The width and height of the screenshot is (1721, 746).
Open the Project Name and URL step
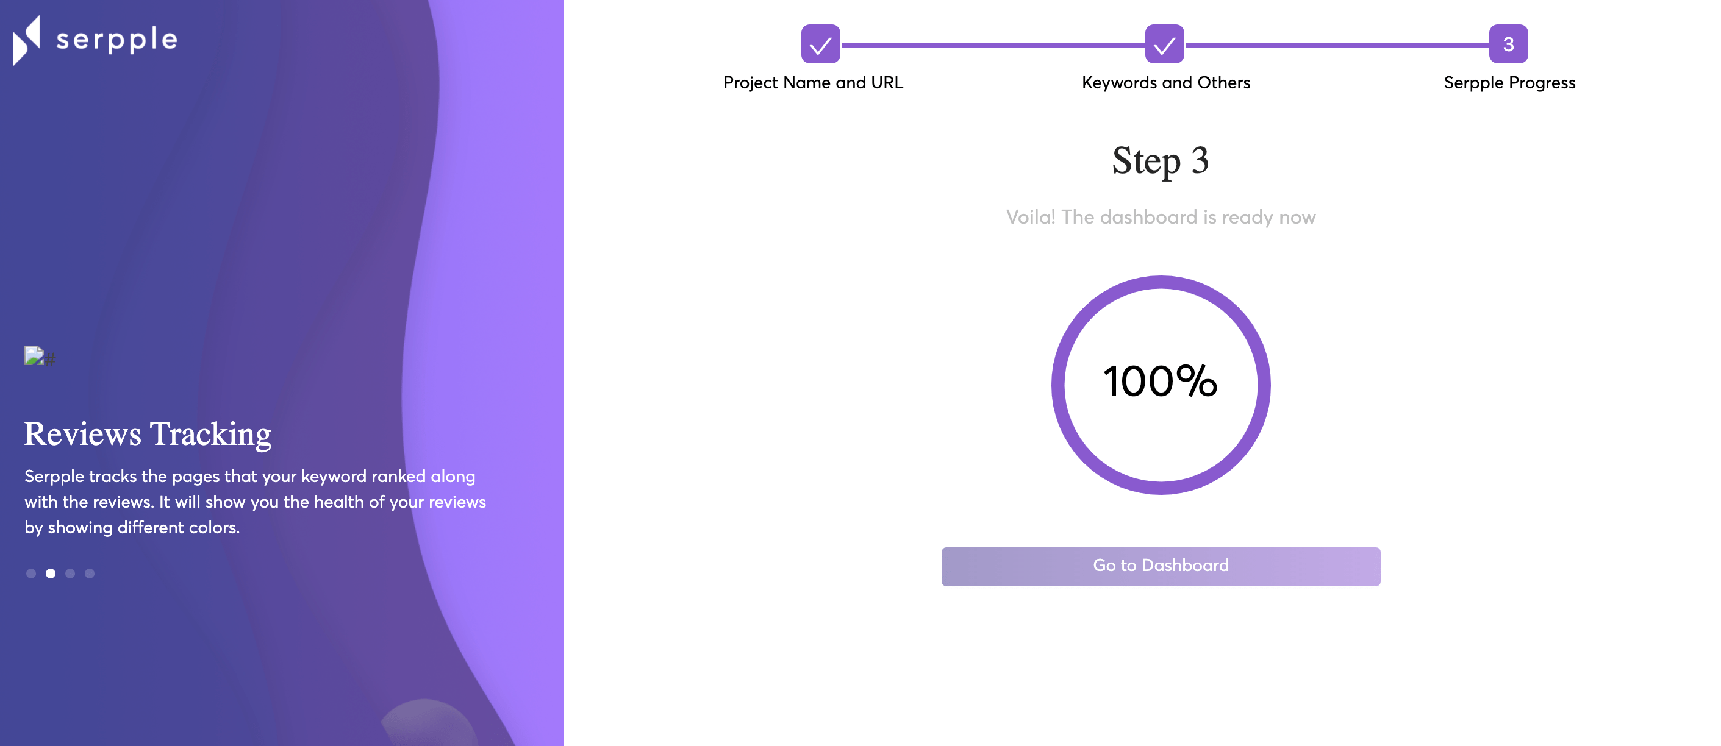[x=813, y=83]
